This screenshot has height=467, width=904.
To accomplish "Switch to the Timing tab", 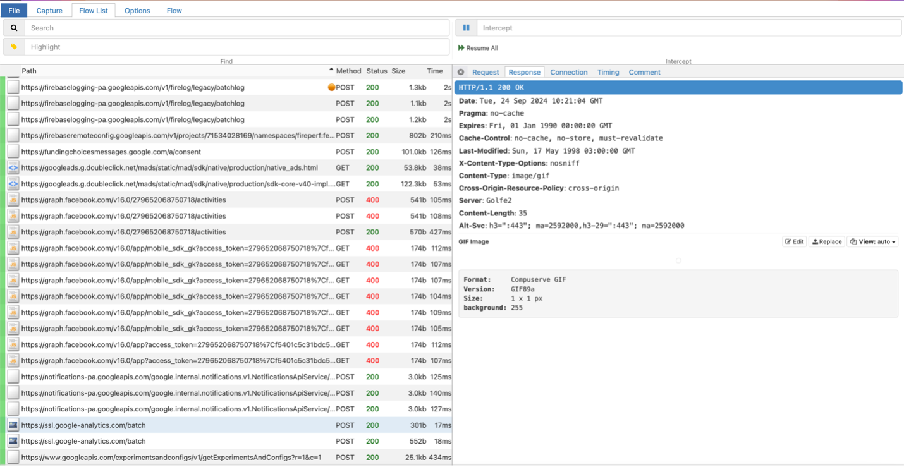I will 608,72.
